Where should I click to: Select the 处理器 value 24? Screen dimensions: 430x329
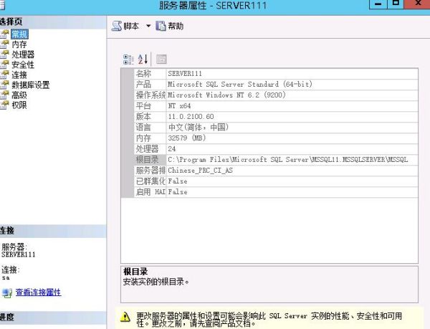tap(292, 149)
